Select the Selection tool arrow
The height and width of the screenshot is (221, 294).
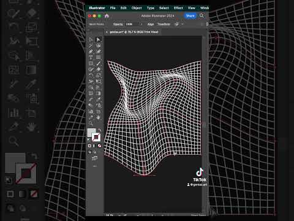(x=91, y=39)
